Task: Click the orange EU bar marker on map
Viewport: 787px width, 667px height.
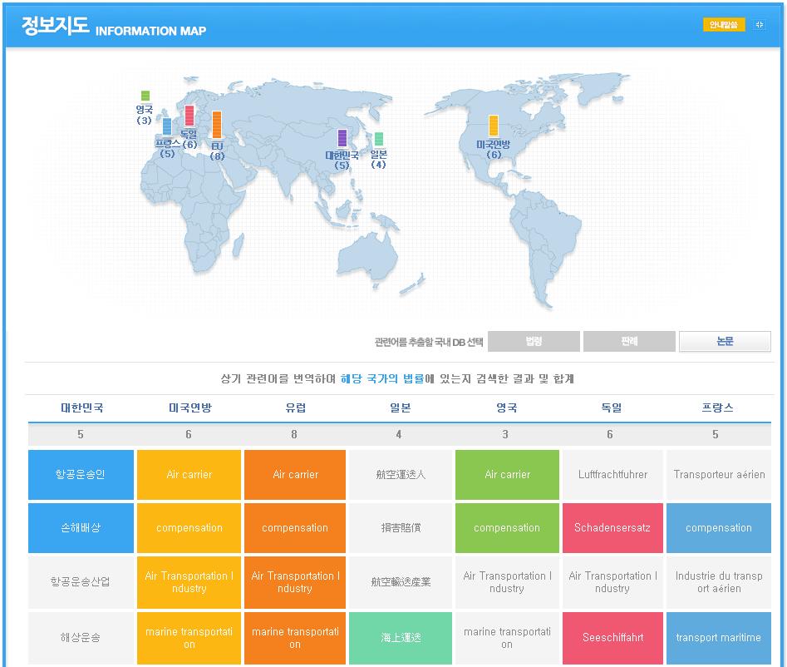Action: coord(217,125)
